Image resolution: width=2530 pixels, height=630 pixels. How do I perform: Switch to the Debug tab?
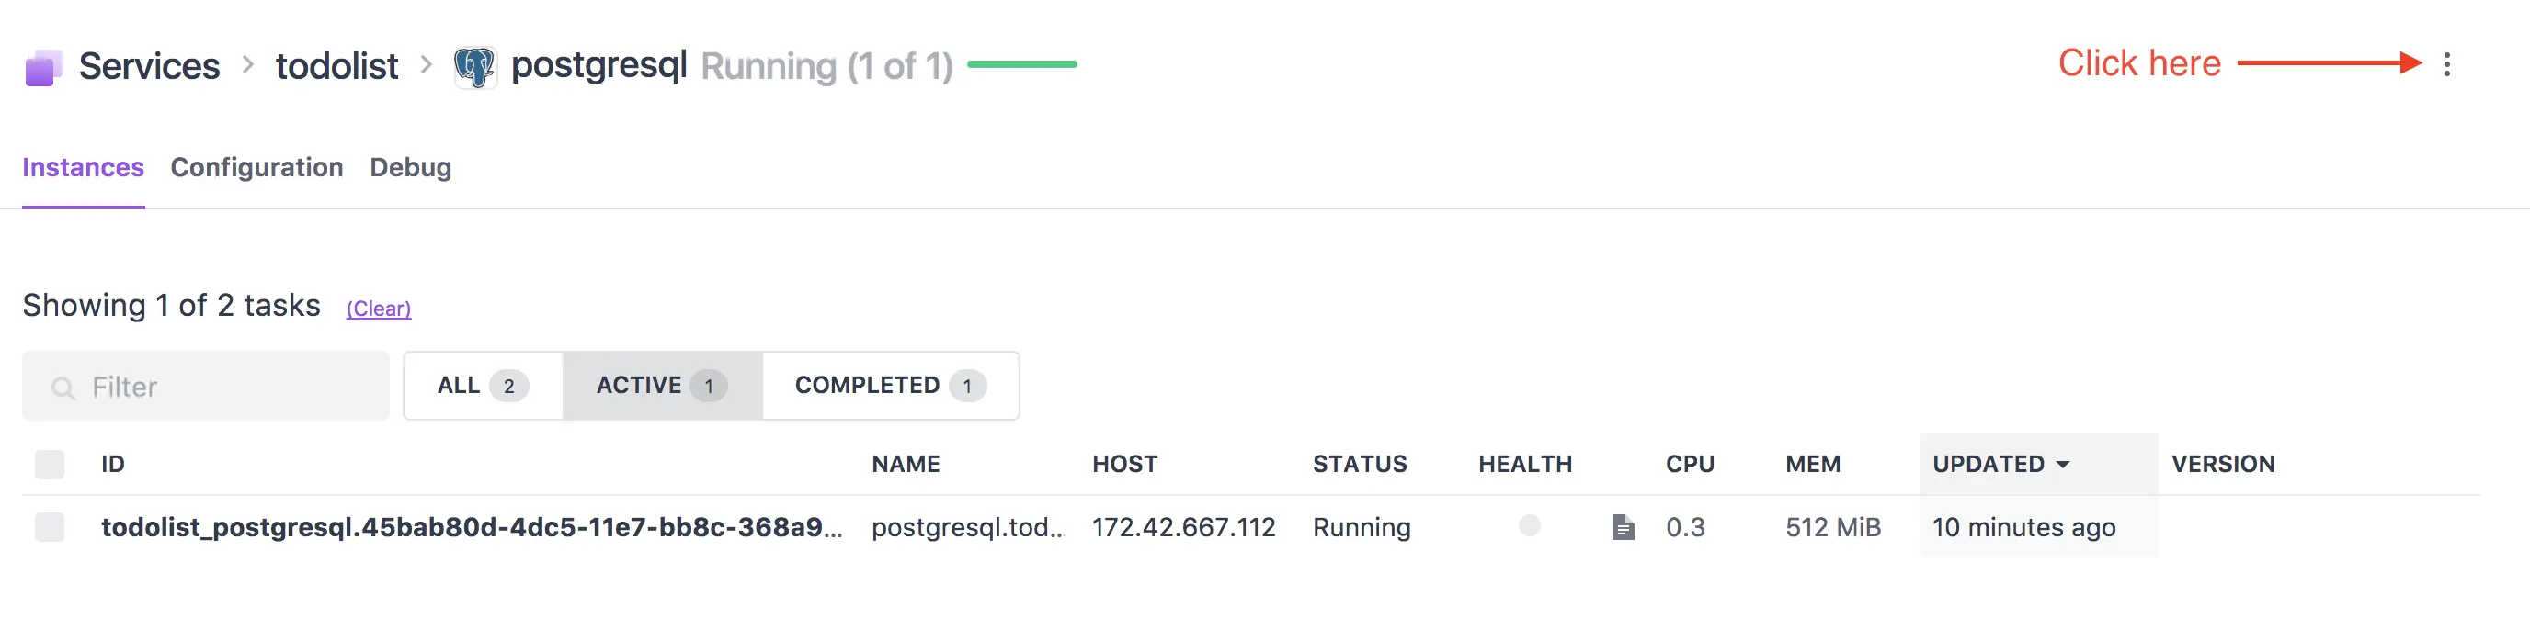(x=411, y=168)
